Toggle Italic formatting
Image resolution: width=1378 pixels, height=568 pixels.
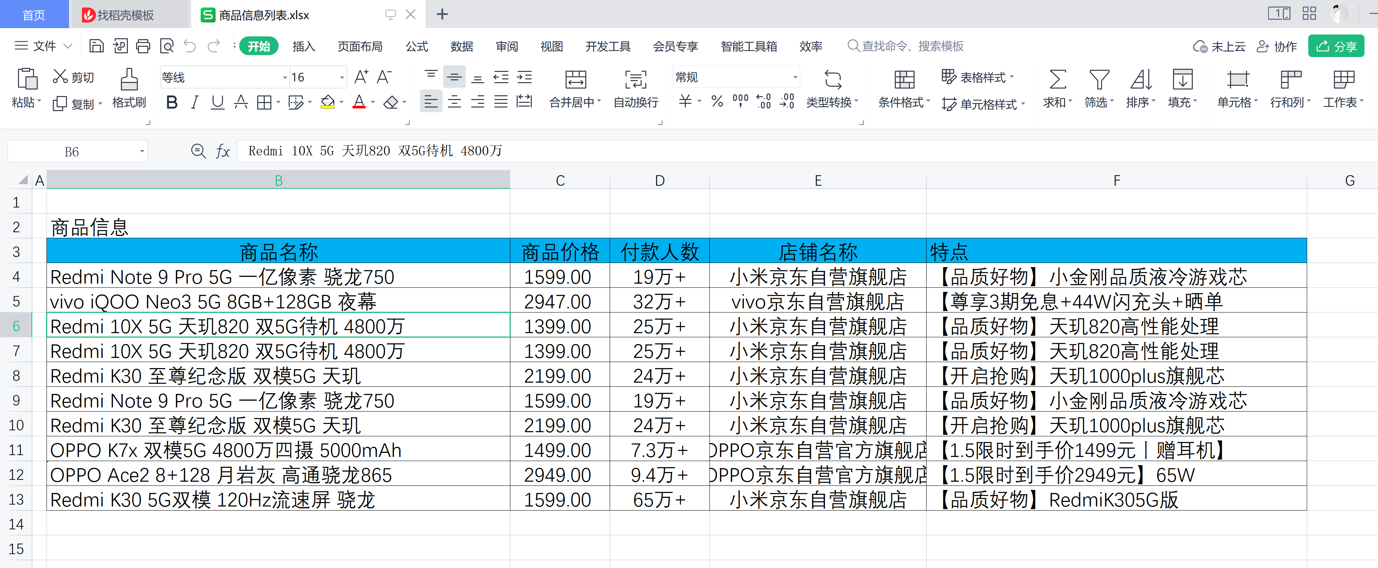tap(195, 102)
